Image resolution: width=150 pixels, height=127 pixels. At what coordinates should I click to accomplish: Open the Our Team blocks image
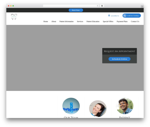(71, 106)
